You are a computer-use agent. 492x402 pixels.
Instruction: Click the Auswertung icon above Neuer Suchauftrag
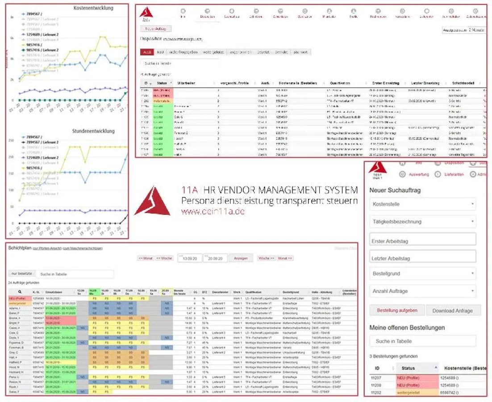click(x=402, y=174)
